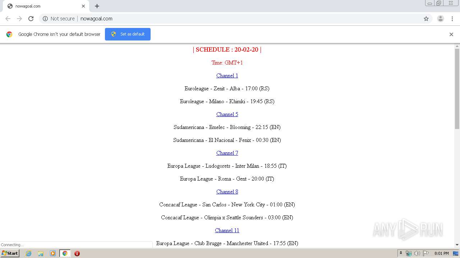460x258 pixels.
Task: Reload the nowagoal.com page
Action: 31,19
